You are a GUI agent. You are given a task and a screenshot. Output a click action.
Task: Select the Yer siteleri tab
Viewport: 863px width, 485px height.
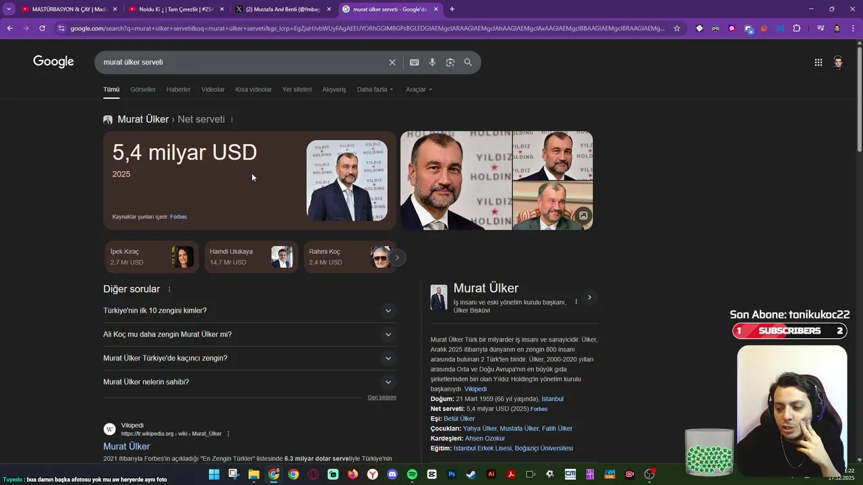point(297,90)
